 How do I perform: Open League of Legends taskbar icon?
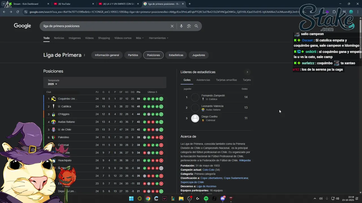[173, 198]
